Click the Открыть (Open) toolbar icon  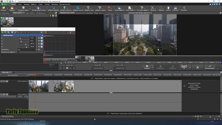[x=3, y=8]
